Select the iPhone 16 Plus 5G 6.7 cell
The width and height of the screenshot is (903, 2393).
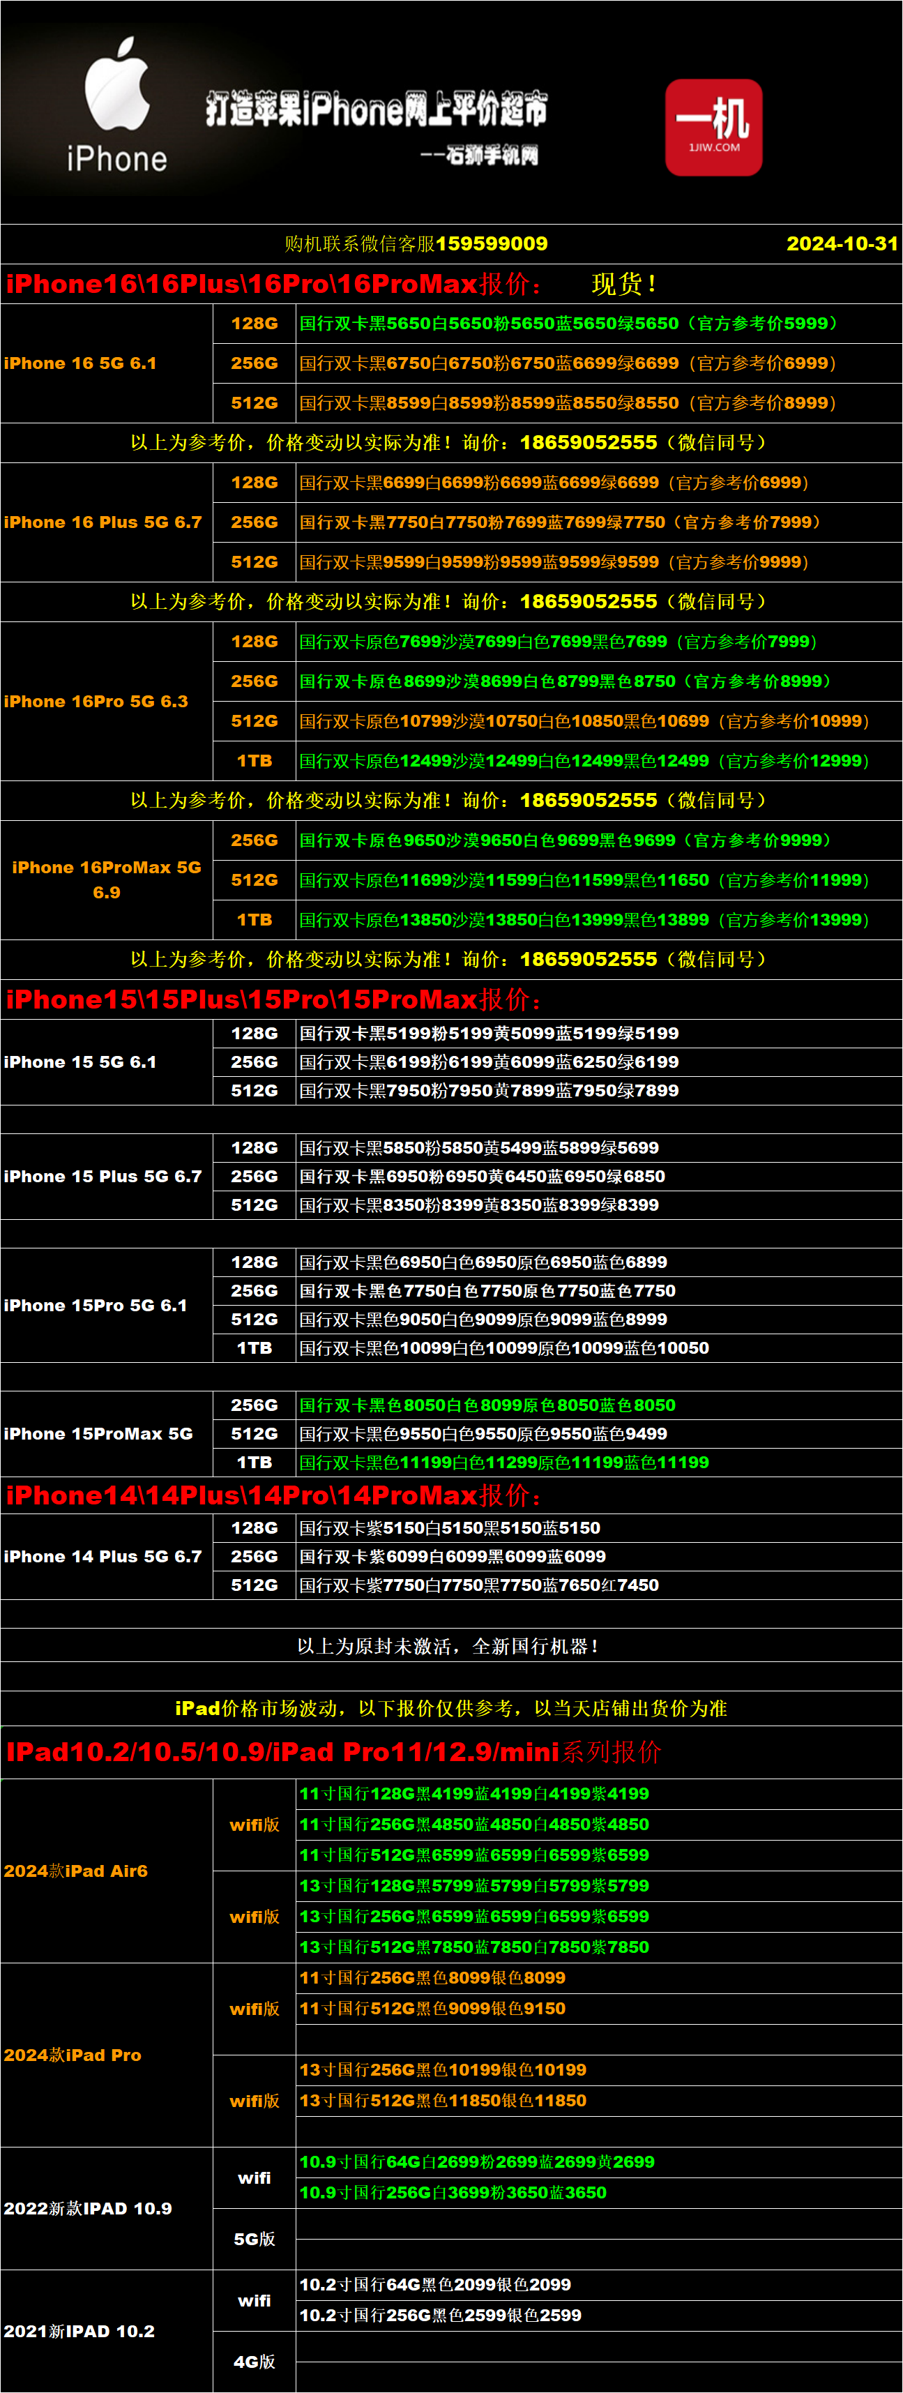click(x=107, y=522)
